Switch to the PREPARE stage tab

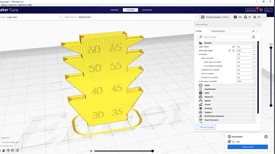coord(114,10)
